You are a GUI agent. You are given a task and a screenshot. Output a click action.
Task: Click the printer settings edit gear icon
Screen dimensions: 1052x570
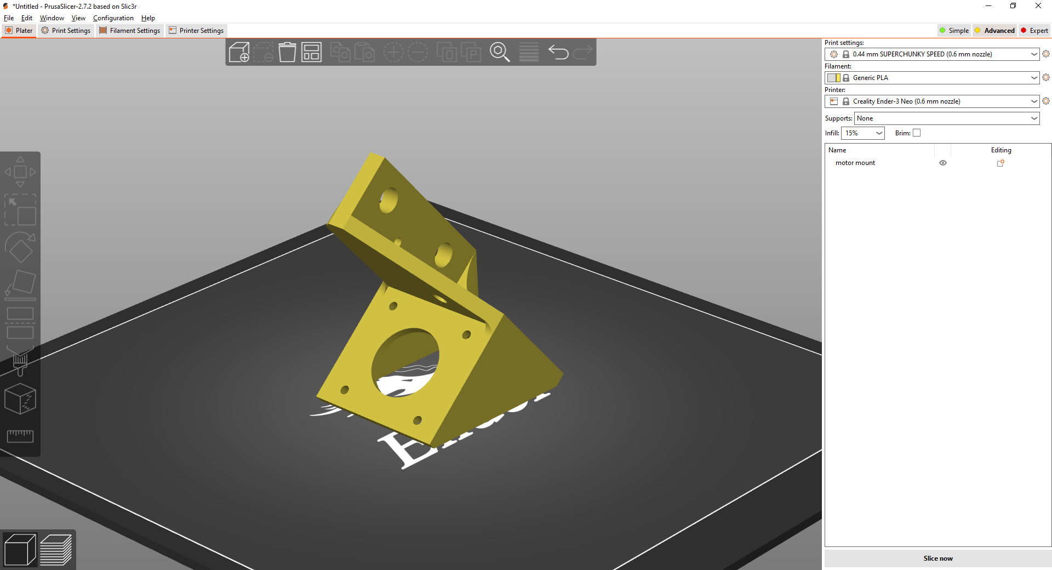1046,101
